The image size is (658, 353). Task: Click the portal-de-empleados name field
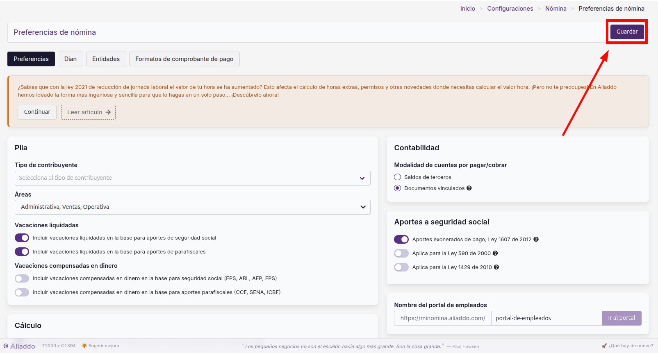[546, 318]
